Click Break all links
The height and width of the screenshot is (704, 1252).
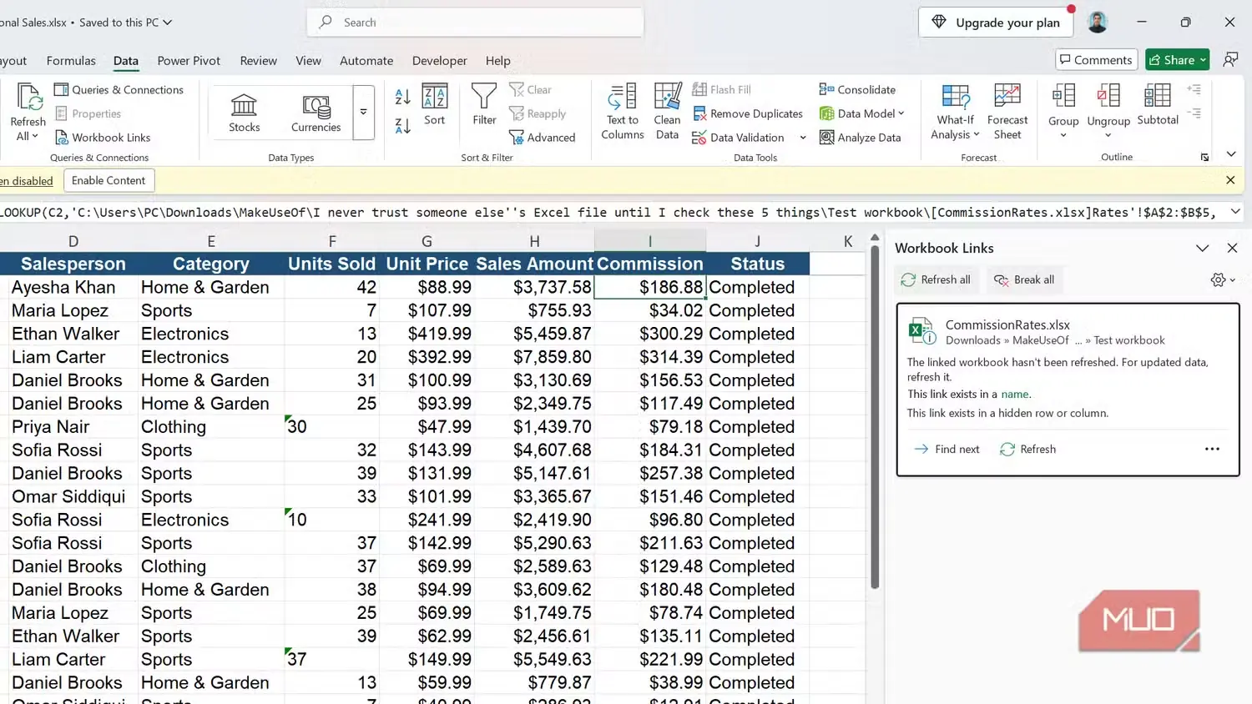(x=1024, y=280)
